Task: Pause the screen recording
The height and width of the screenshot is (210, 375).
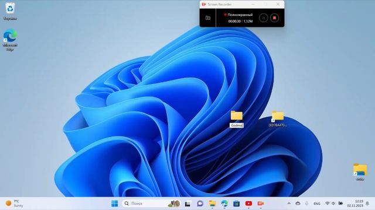Action: [x=263, y=18]
